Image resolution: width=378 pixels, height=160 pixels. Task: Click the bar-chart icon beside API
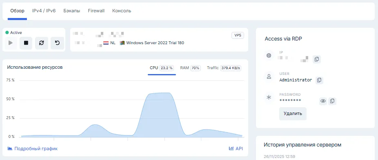pos(231,149)
